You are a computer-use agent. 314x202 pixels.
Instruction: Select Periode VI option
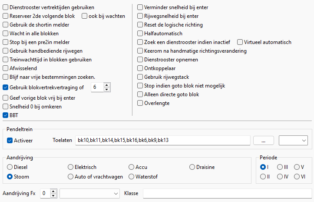297,176
